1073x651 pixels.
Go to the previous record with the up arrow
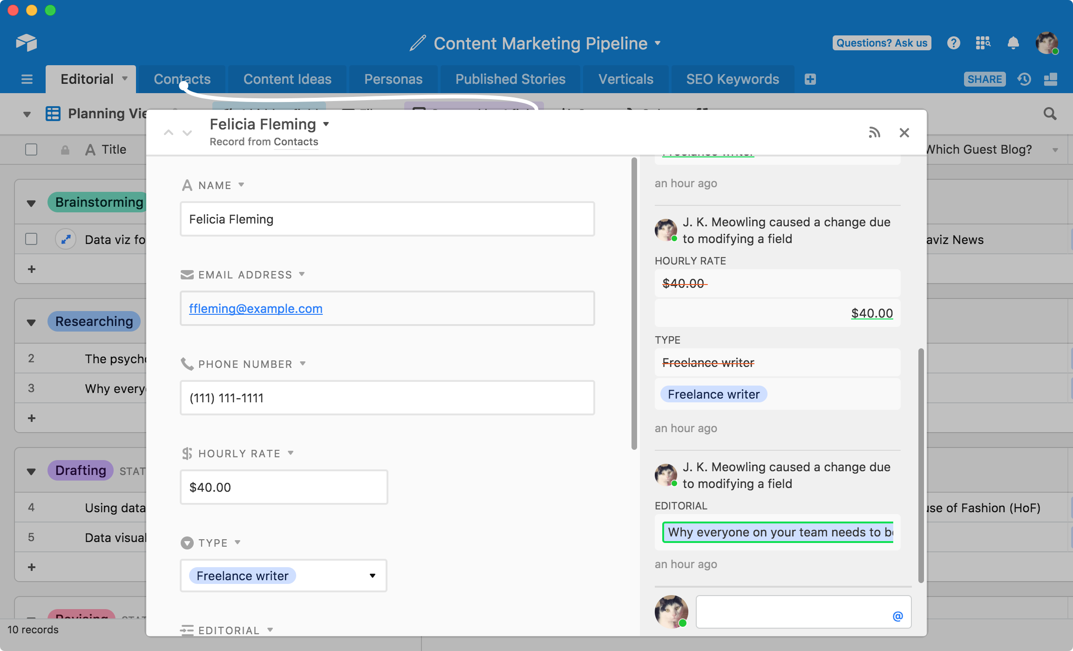169,133
